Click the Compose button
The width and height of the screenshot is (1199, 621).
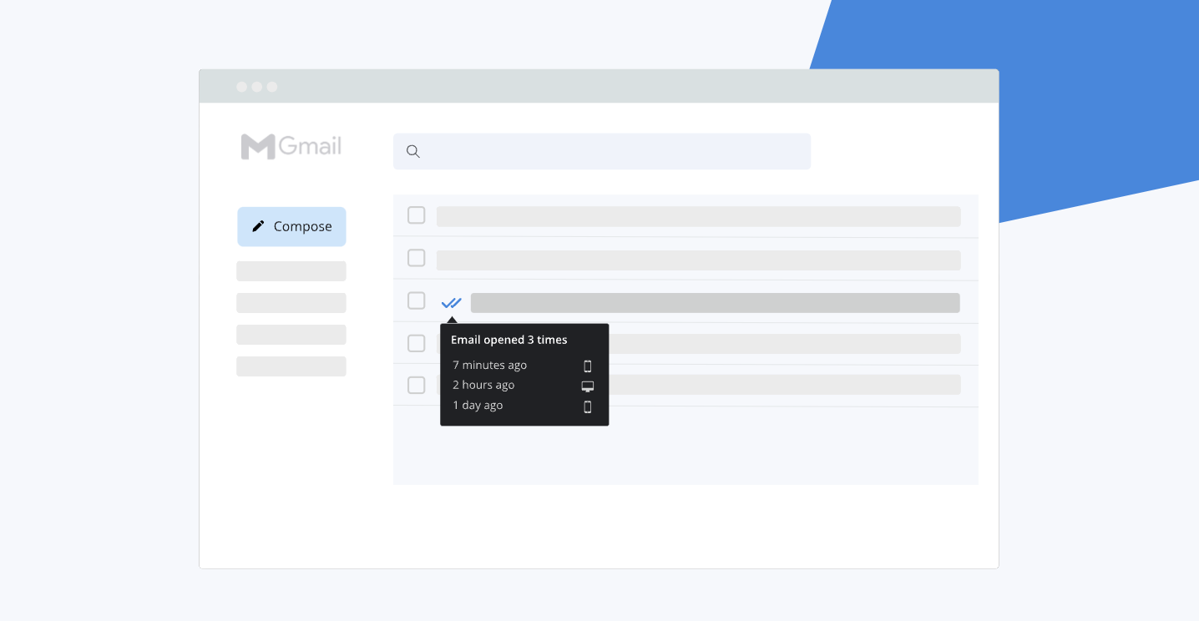291,227
